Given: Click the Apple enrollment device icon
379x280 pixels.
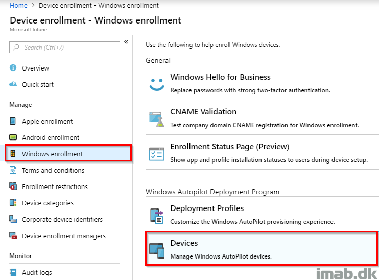Looking at the screenshot, I should 13,121.
